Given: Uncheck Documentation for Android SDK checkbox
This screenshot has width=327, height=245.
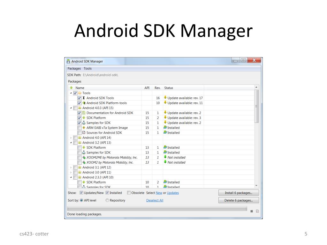Looking at the screenshot, I should point(80,113).
